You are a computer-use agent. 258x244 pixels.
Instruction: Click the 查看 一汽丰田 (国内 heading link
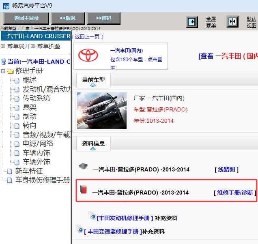(228, 56)
